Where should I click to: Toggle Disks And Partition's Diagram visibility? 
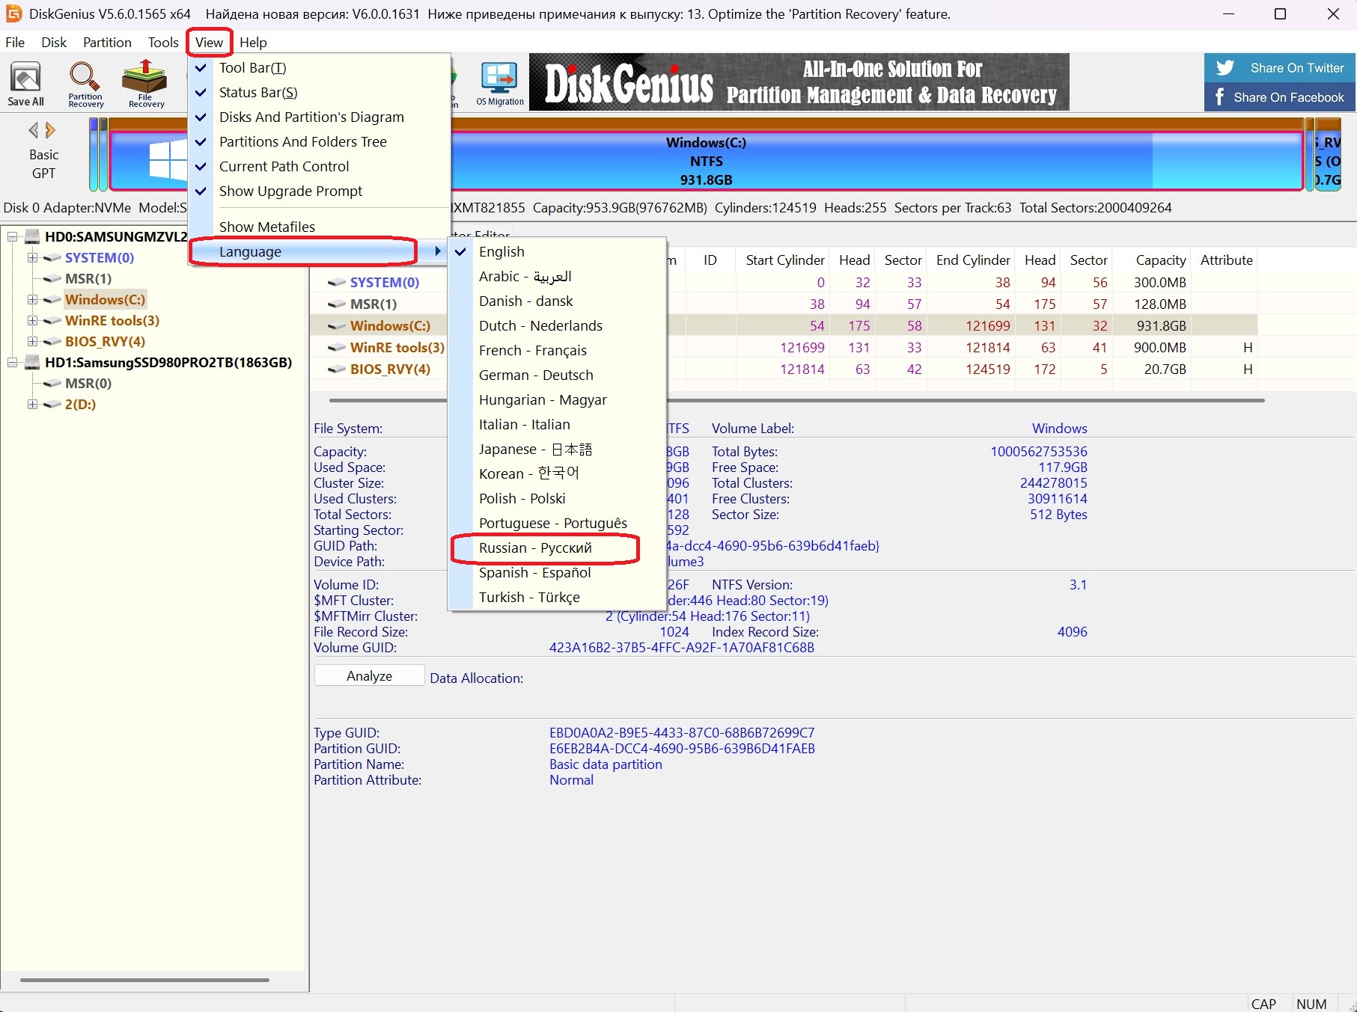coord(320,117)
